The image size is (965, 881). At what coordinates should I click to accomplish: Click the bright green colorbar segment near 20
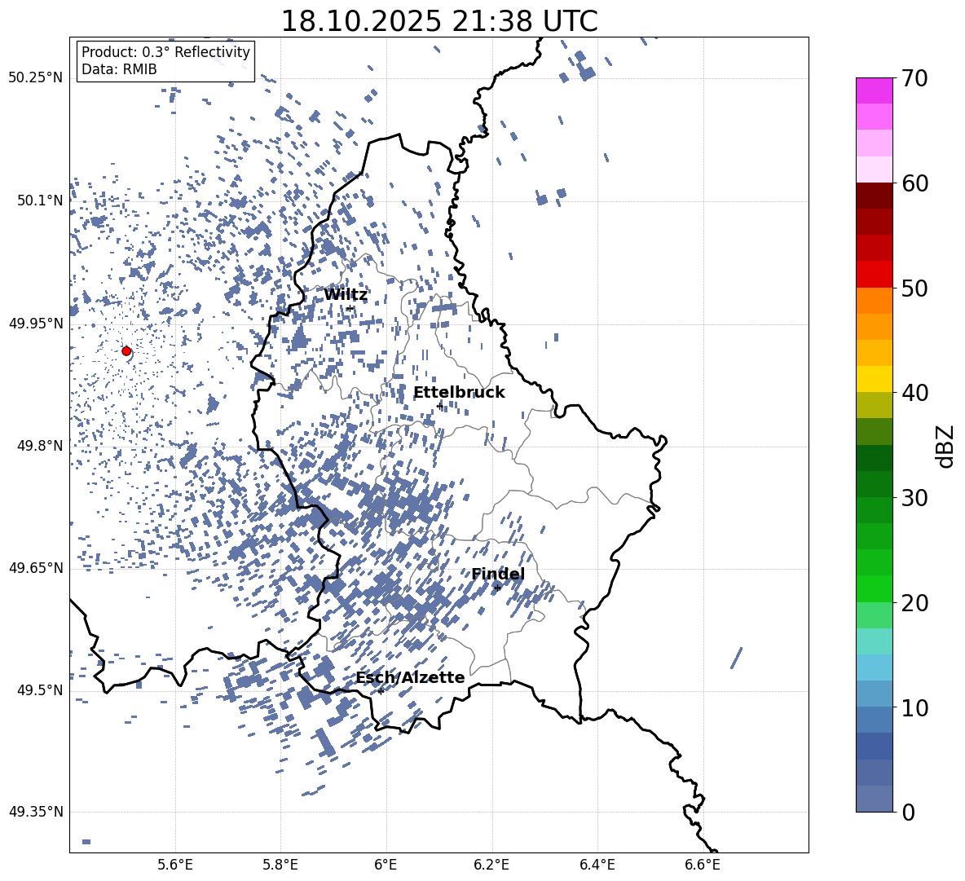click(874, 588)
